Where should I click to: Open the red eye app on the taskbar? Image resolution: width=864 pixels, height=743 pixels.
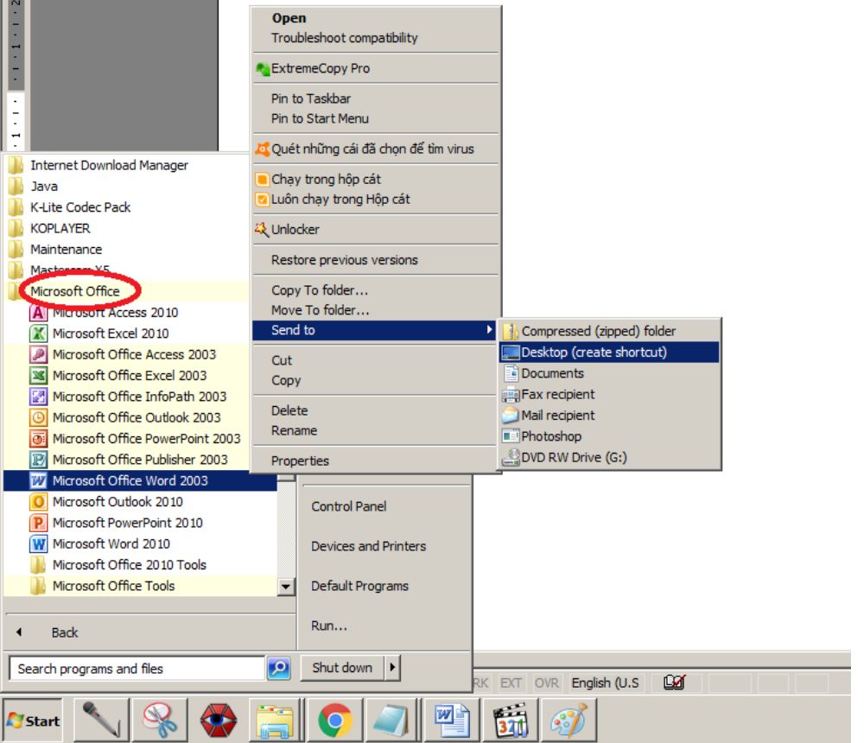tap(219, 720)
